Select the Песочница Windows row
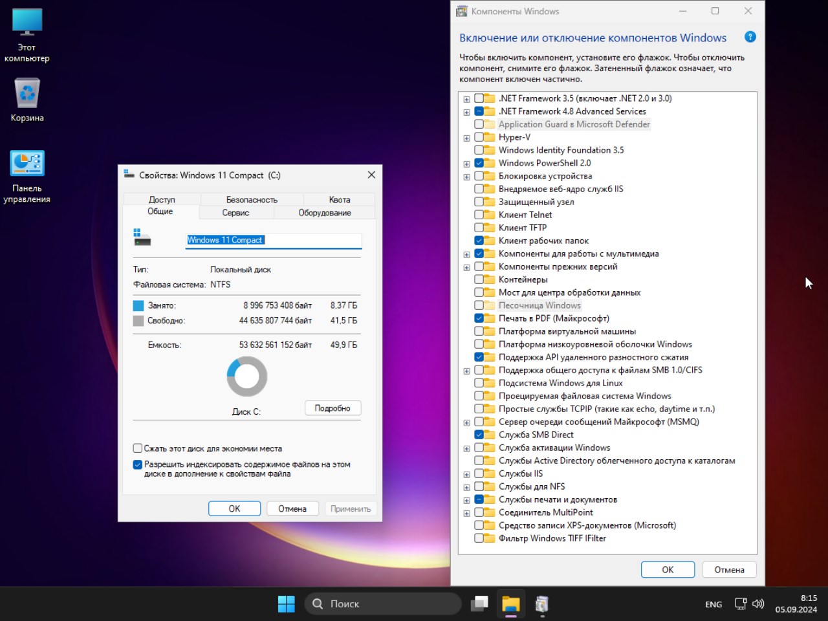Screen dimensions: 828x621 pos(539,305)
